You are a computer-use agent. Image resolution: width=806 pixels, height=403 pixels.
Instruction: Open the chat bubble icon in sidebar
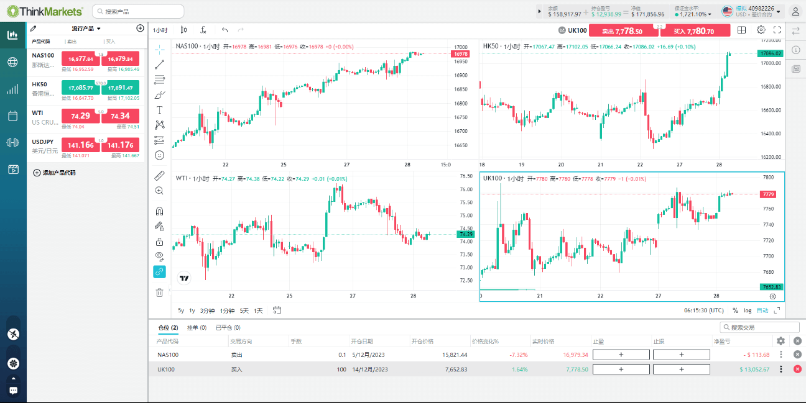(13, 390)
